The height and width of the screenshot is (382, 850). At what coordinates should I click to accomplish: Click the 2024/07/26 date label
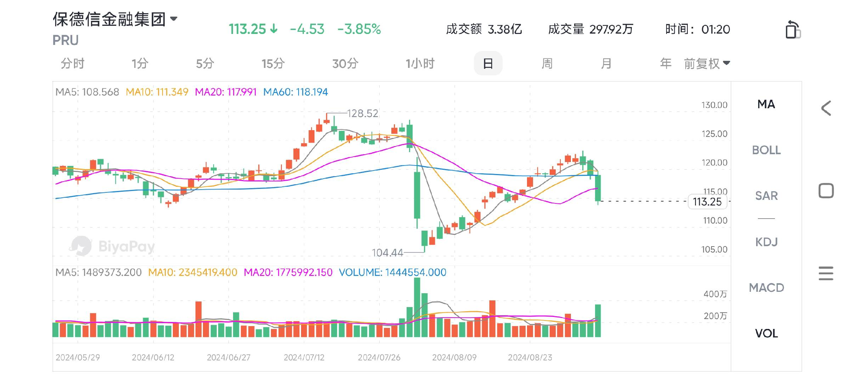click(379, 357)
